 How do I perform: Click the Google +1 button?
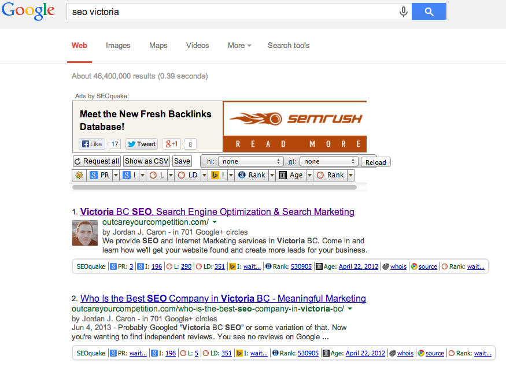click(171, 144)
